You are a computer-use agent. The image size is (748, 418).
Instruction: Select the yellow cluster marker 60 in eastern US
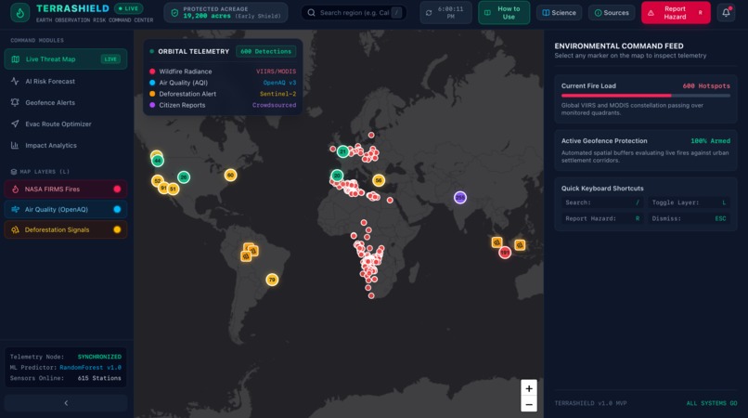point(230,175)
